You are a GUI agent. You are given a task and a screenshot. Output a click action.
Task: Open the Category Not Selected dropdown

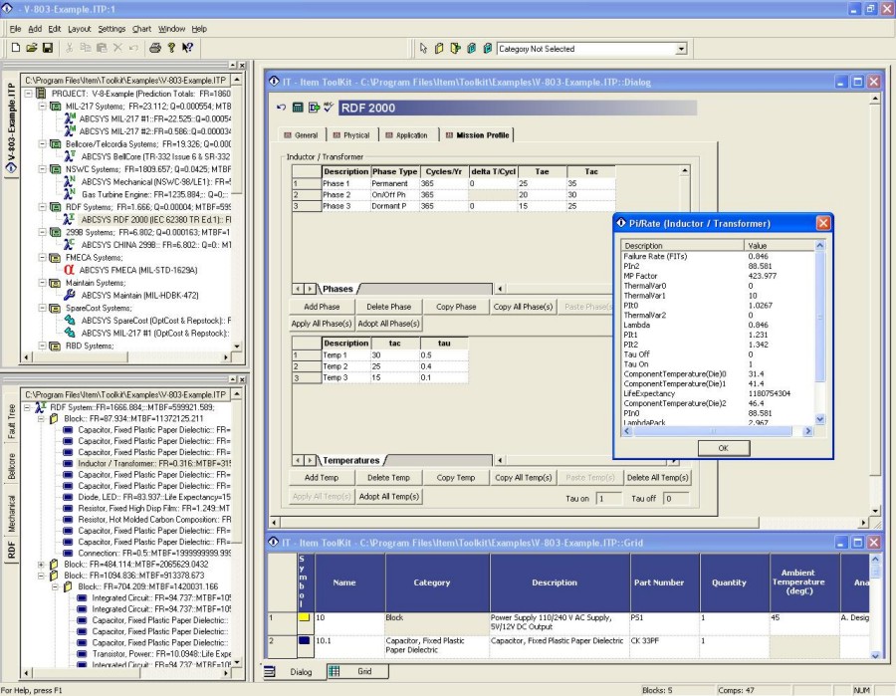(681, 49)
